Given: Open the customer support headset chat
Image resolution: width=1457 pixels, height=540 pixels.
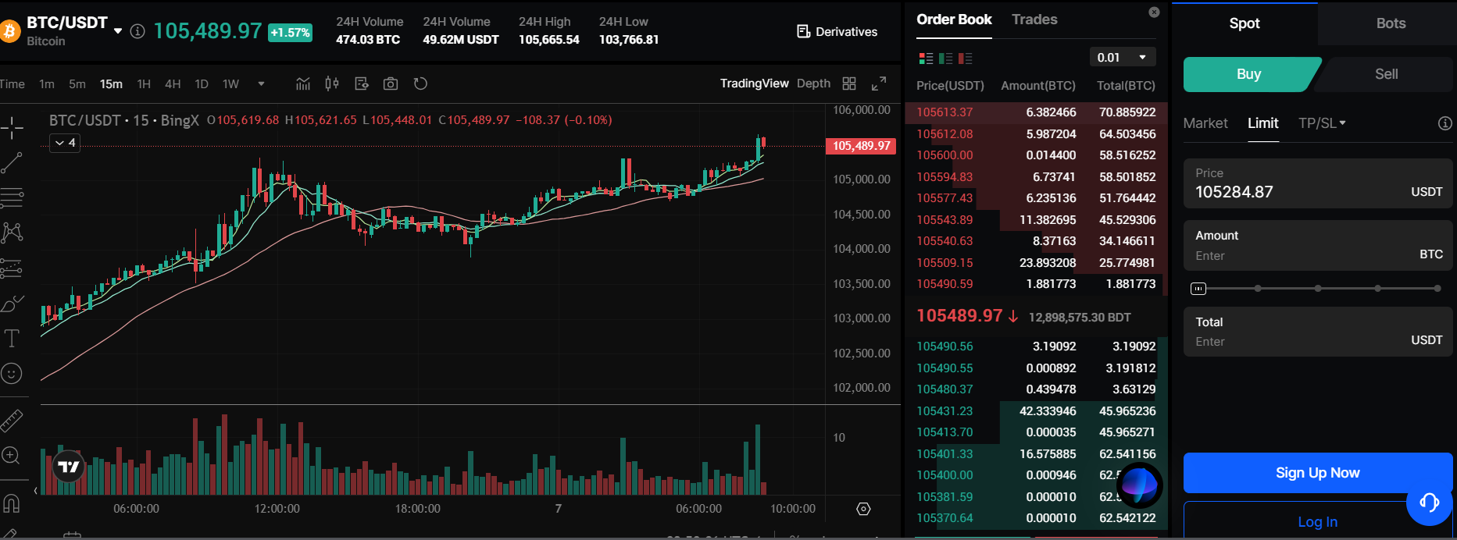Looking at the screenshot, I should (1429, 502).
